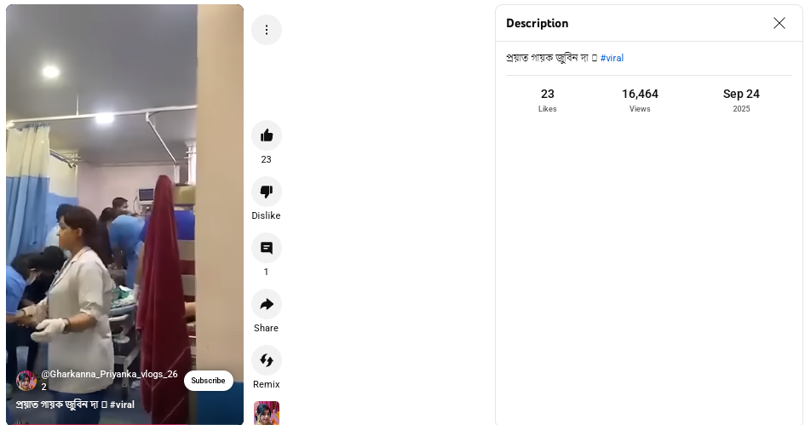The image size is (805, 425).
Task: Click the video player to pause
Action: (x=124, y=205)
